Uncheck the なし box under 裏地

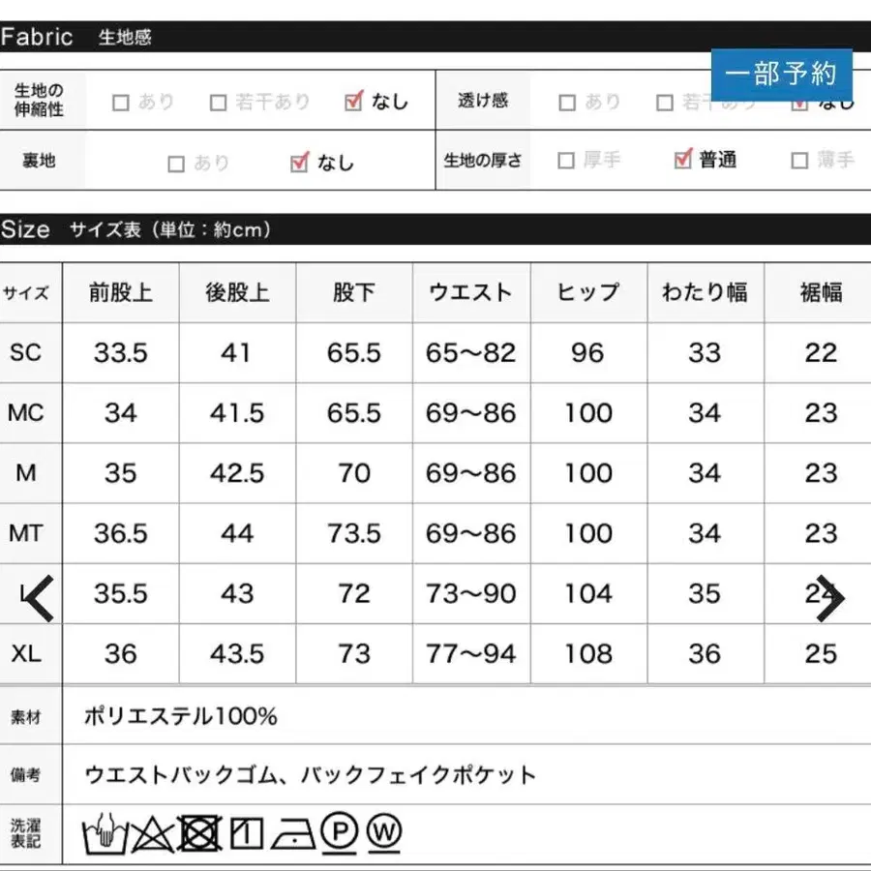297,161
